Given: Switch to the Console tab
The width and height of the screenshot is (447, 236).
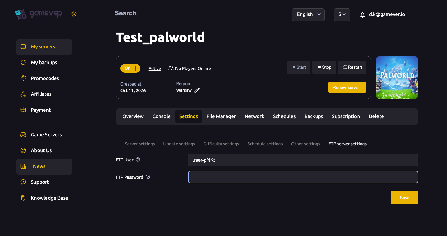Looking at the screenshot, I should pos(161,116).
